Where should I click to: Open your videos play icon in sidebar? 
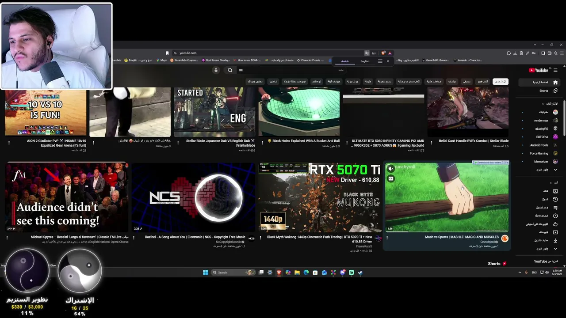click(x=555, y=232)
